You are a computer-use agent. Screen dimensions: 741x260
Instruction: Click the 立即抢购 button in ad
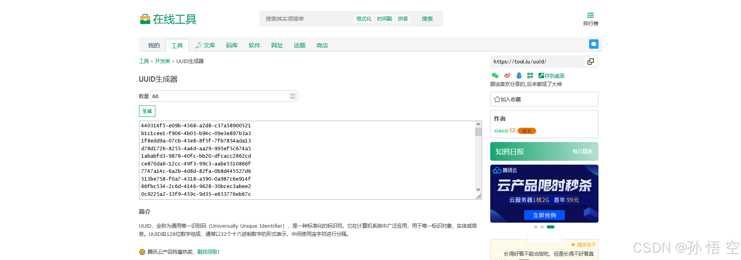pos(544,215)
